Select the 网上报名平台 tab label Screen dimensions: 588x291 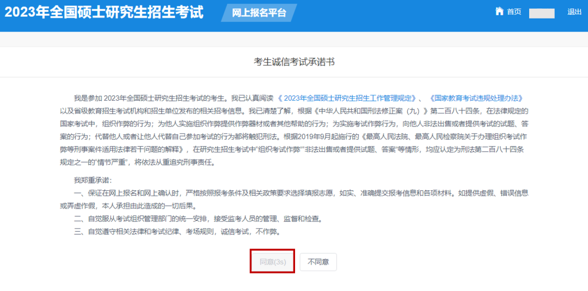259,13
